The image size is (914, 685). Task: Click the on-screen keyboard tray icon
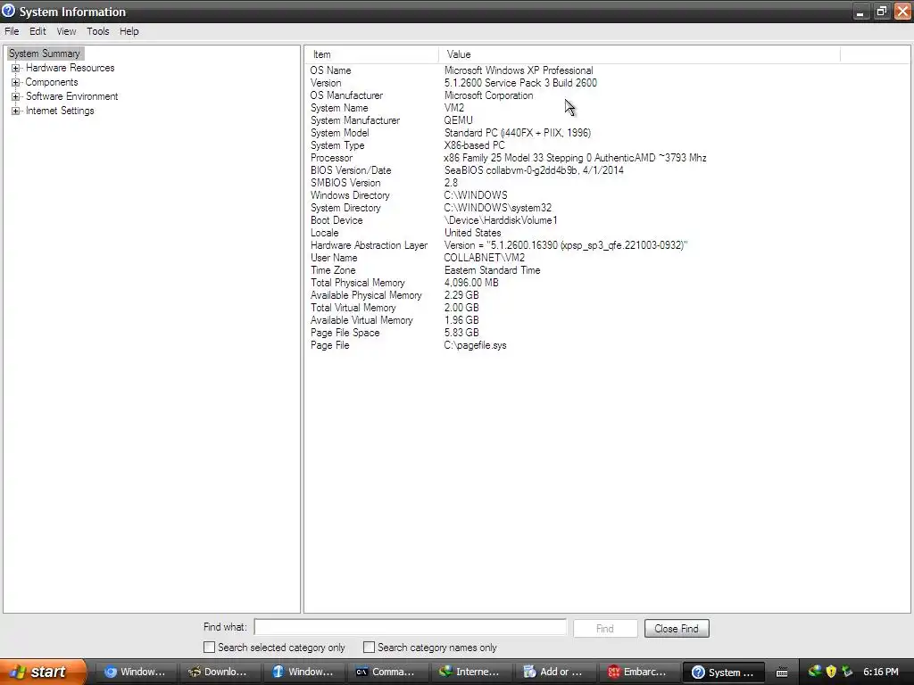(782, 673)
